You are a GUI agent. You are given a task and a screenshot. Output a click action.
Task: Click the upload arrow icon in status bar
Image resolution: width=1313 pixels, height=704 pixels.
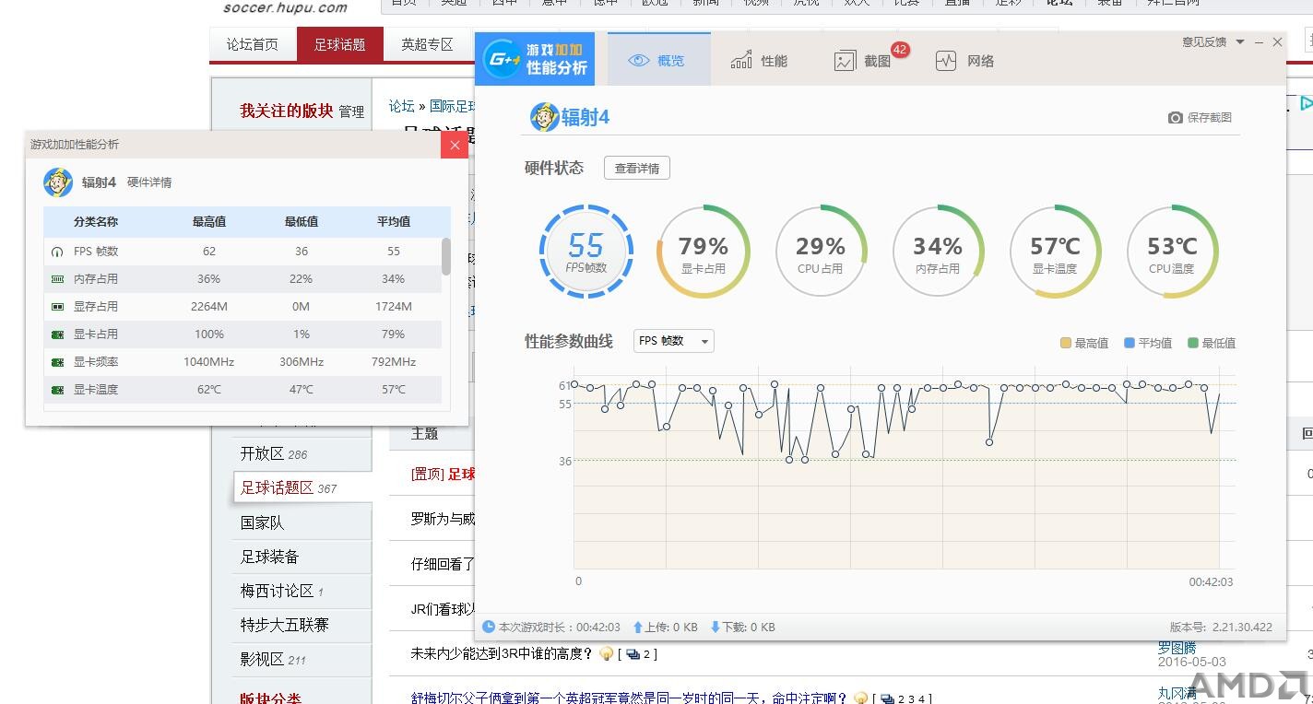coord(637,627)
